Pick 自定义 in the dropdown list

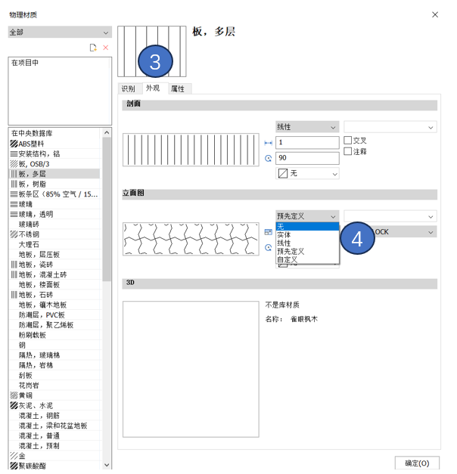(287, 259)
